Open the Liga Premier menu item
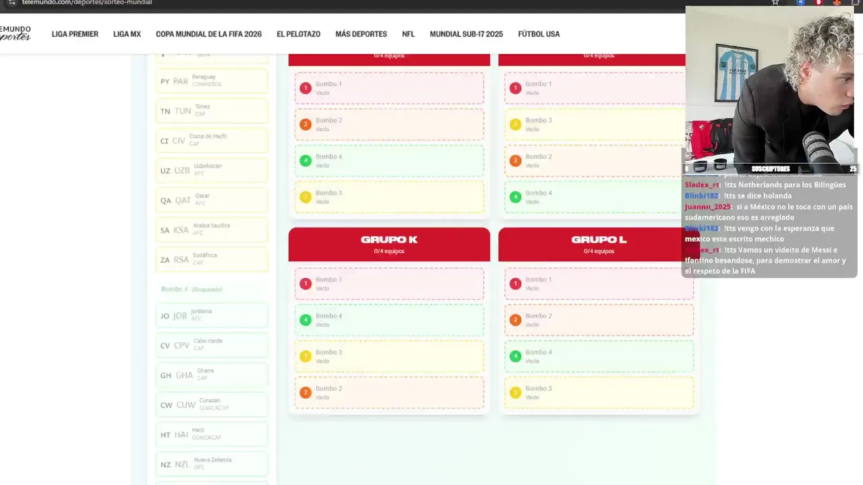The height and width of the screenshot is (485, 863). pyautogui.click(x=75, y=34)
